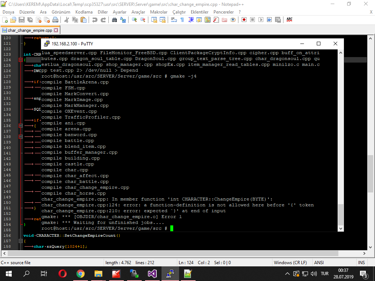Click the Windows (CR LF) status bar field
The height and width of the screenshot is (281, 375).
tap(290, 263)
